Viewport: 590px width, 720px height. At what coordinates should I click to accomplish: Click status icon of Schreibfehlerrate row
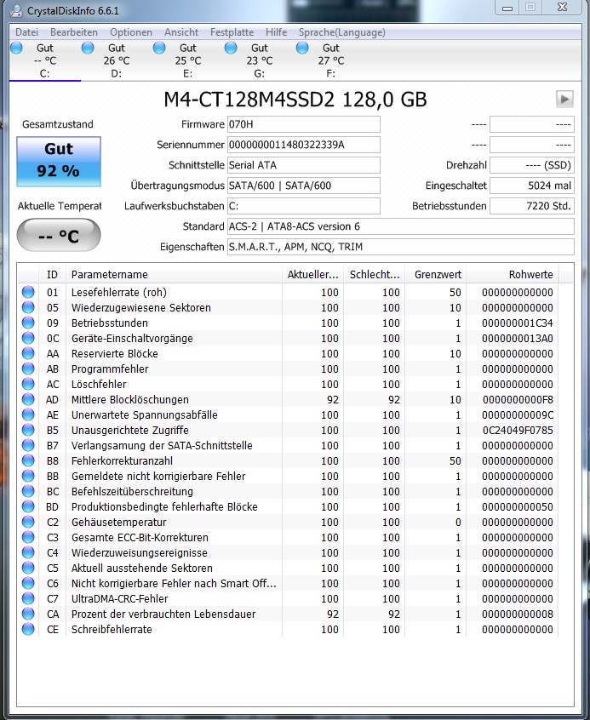28,629
